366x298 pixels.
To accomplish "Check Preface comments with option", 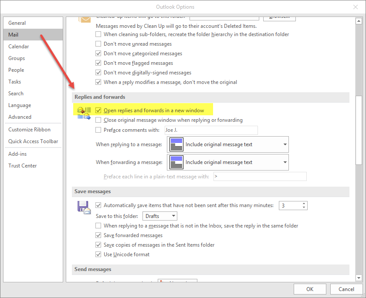I will click(x=98, y=130).
